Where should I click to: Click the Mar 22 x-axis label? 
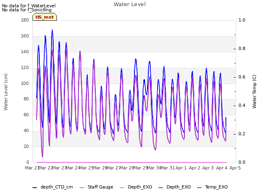tap(45, 168)
